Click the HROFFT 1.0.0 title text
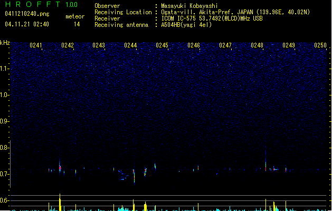Viewport: 332px width, 211px height. (x=41, y=4)
